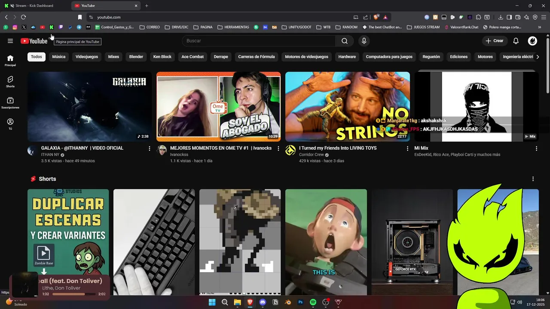Focus the Buscar search field
550x309 pixels.
(x=259, y=41)
